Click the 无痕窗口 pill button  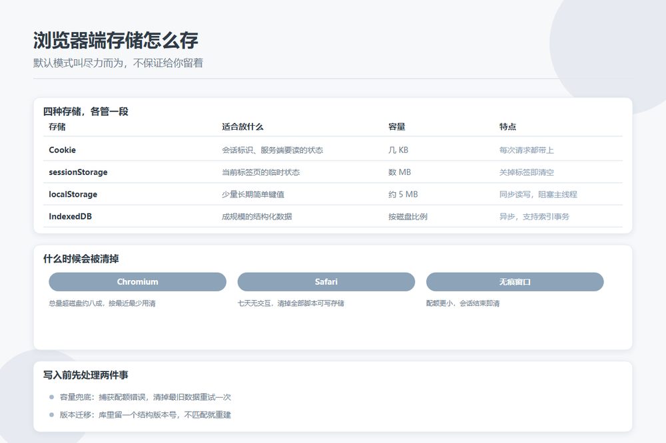click(515, 282)
